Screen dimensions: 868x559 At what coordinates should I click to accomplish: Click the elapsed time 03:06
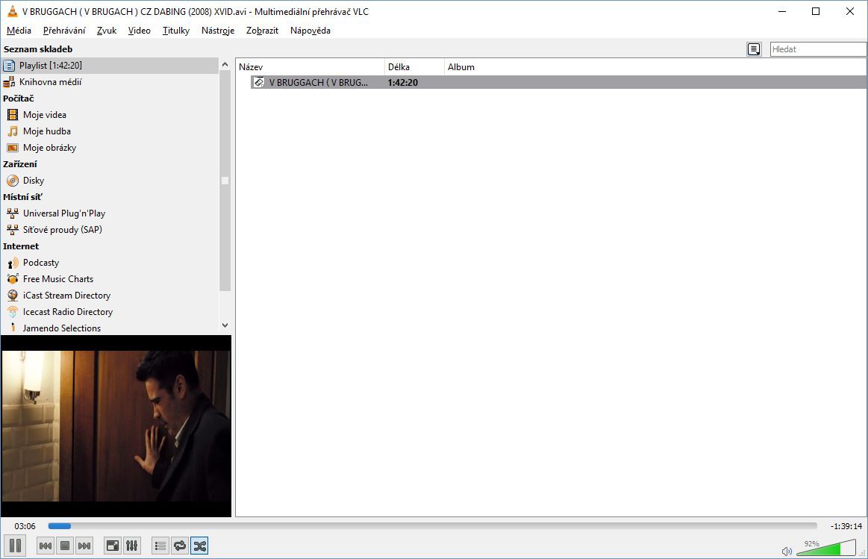(x=25, y=526)
